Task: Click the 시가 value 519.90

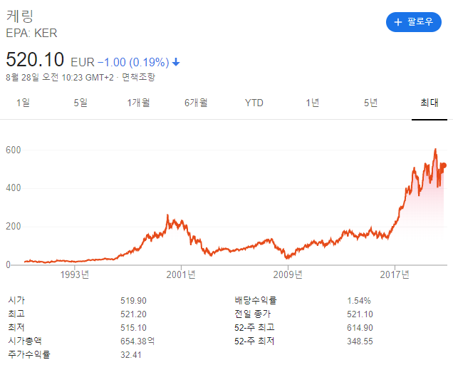Action: (133, 301)
